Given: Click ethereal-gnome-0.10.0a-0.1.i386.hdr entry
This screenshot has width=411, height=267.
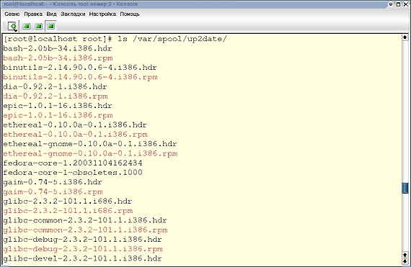Looking at the screenshot, I should [90, 144].
